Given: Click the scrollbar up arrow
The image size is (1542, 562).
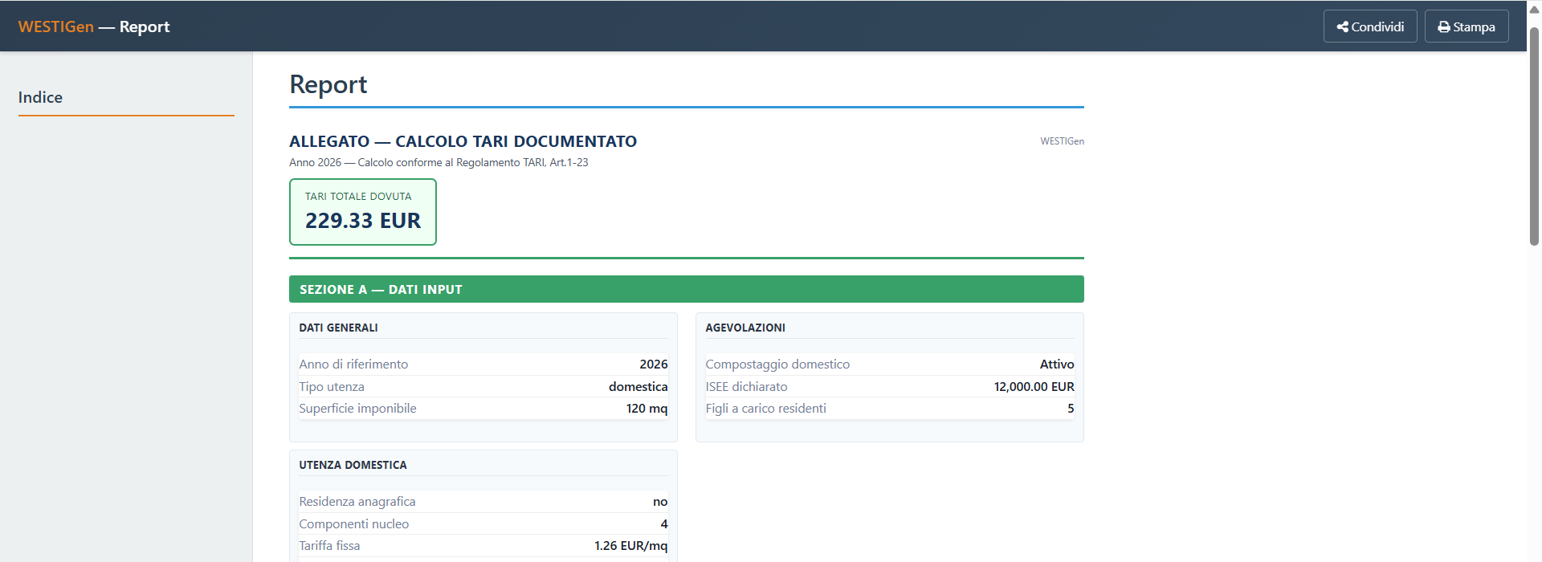Looking at the screenshot, I should tap(1534, 10).
